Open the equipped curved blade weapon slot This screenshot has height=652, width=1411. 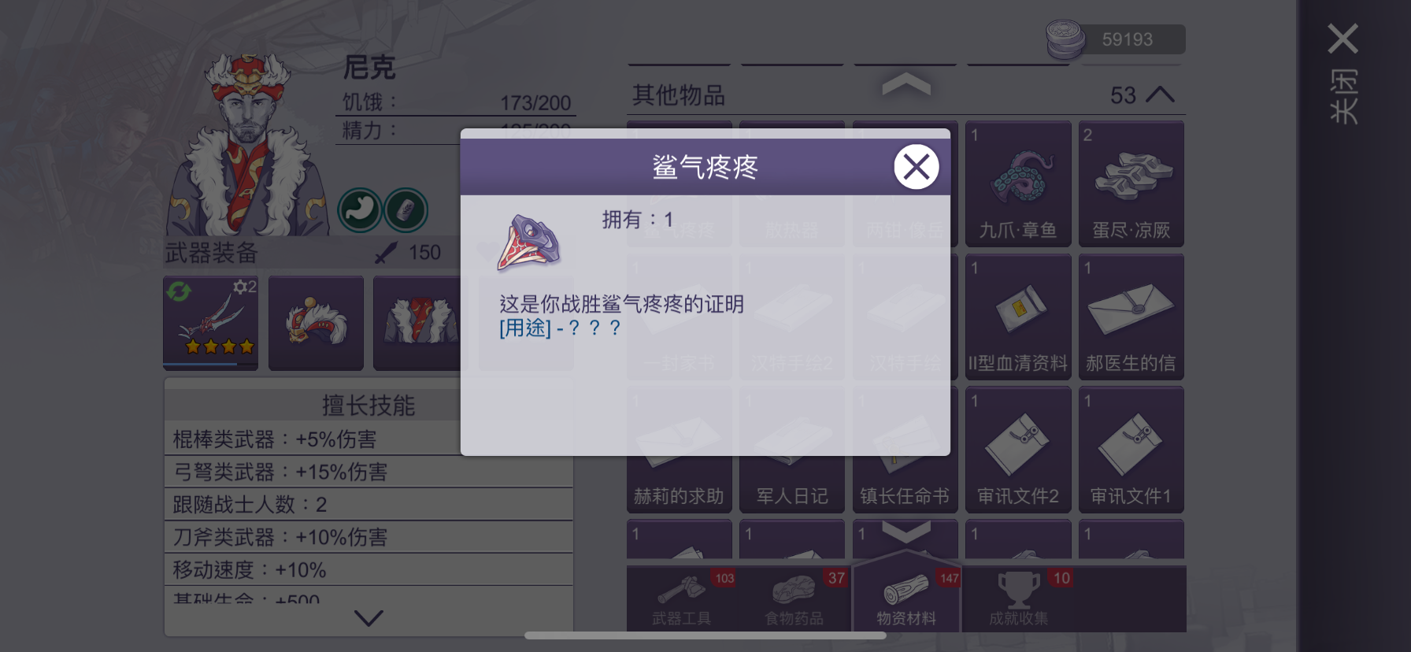coord(210,323)
